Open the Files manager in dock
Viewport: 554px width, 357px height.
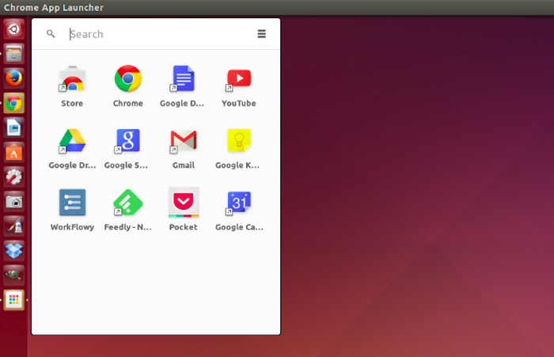(13, 53)
